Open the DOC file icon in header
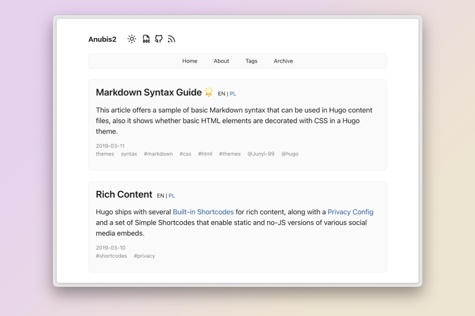The width and height of the screenshot is (475, 316). point(146,39)
